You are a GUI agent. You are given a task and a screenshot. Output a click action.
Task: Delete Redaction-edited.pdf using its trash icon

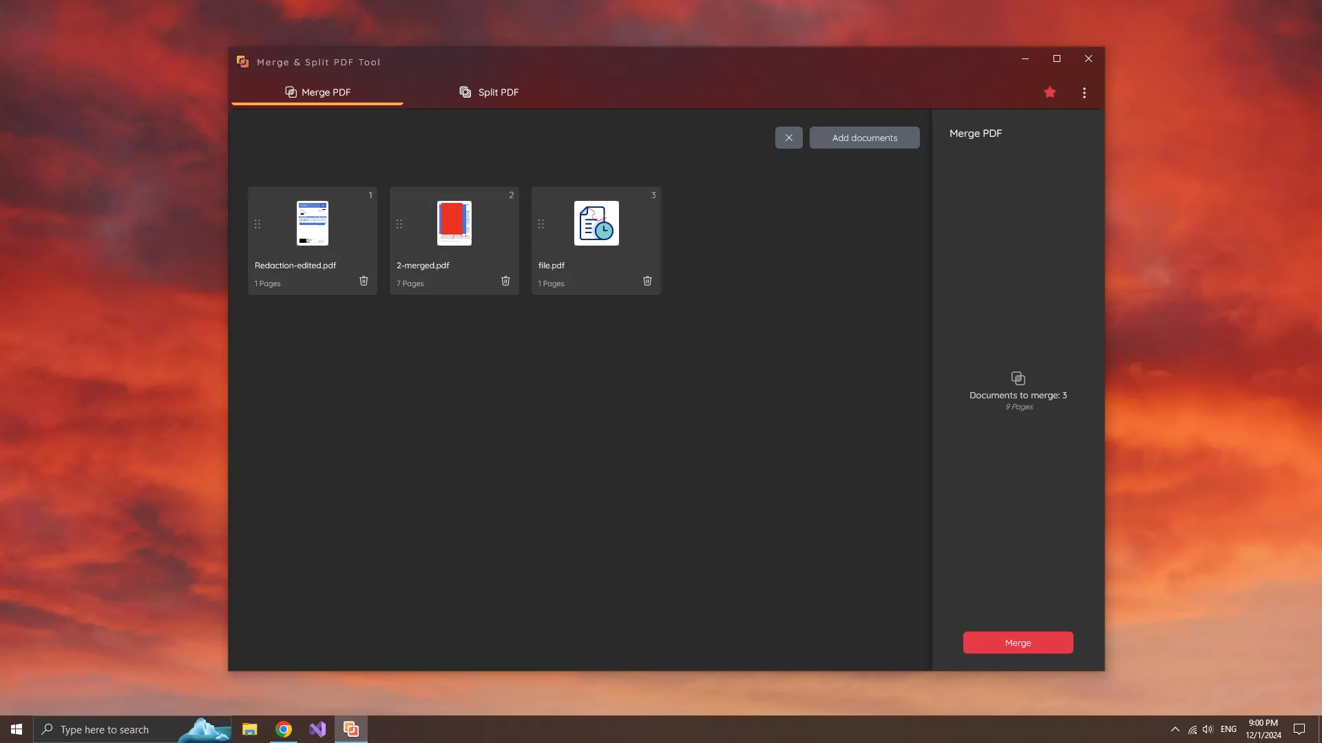click(x=364, y=281)
